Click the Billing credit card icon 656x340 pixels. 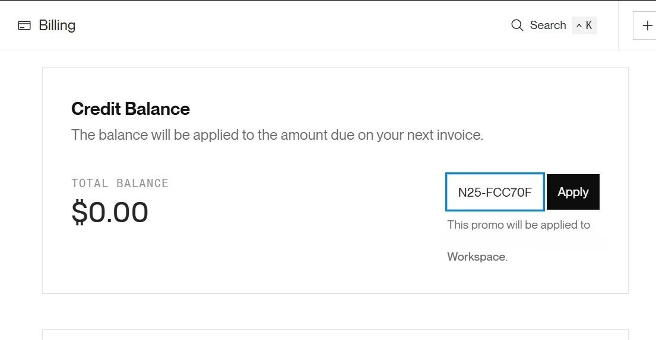point(24,25)
